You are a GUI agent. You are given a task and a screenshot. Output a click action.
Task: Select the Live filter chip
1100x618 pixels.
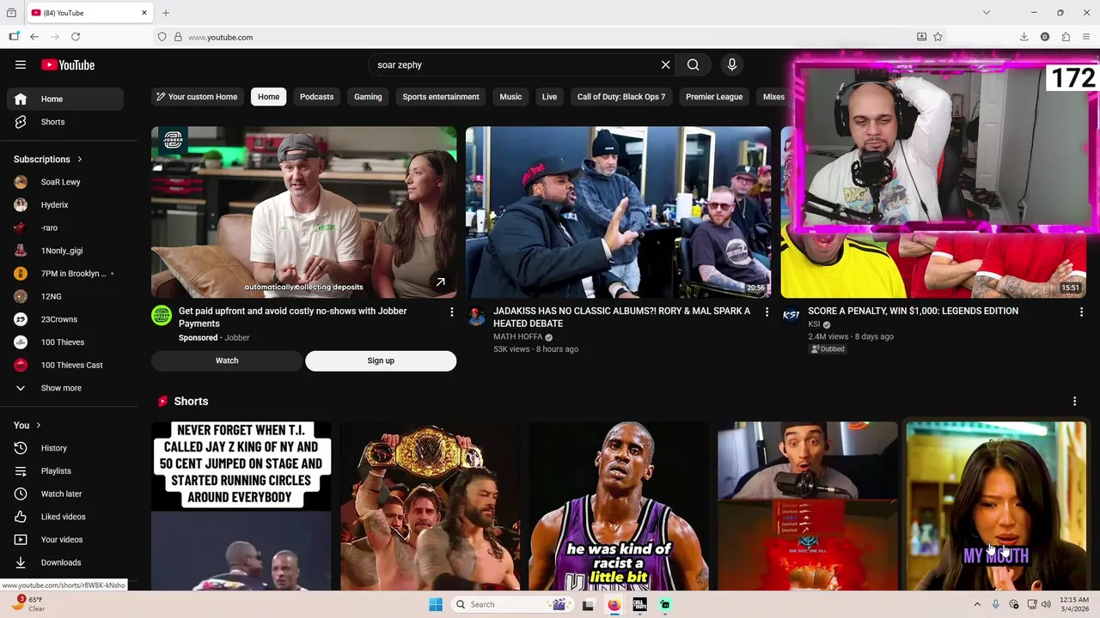tap(549, 97)
